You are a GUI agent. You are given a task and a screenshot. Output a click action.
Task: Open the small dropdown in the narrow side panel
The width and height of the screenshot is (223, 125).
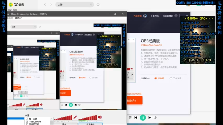coord(132,75)
